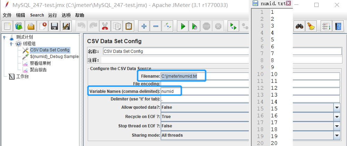347x146 pixels.
Task: Start the test with green arrow
Action: pyautogui.click(x=183, y=27)
